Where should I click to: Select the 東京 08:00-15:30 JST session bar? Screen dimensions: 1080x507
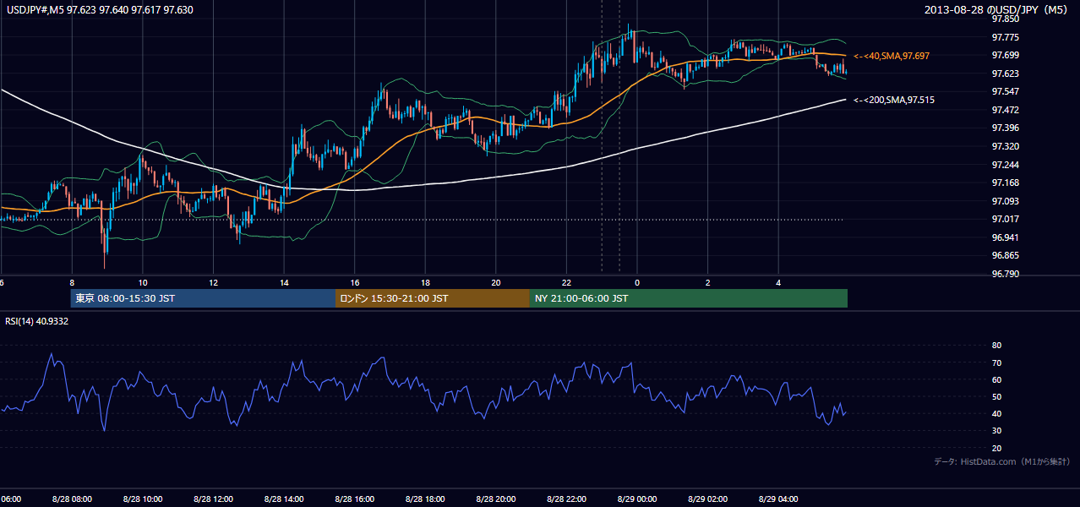(203, 298)
